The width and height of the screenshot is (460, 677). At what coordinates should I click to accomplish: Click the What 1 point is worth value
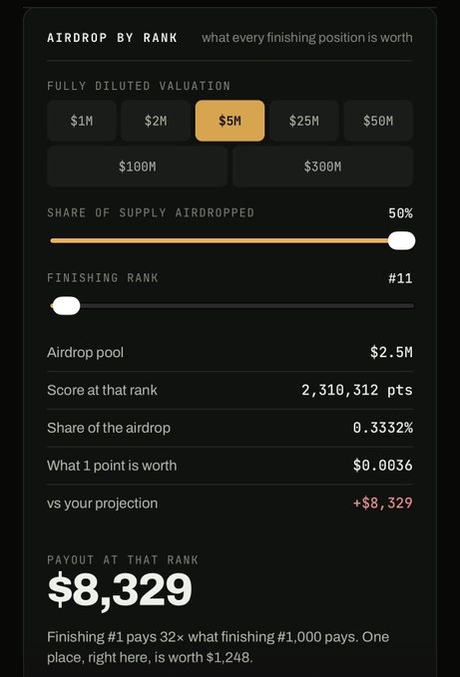click(383, 465)
